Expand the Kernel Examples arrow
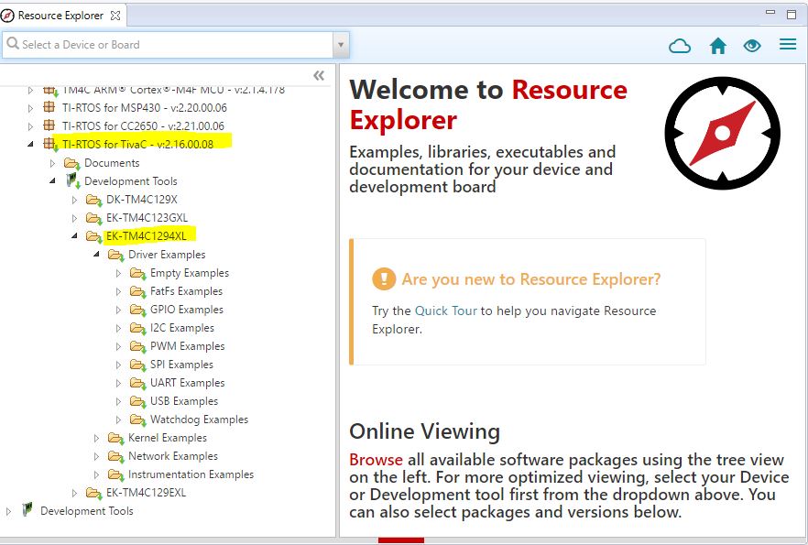 click(96, 439)
